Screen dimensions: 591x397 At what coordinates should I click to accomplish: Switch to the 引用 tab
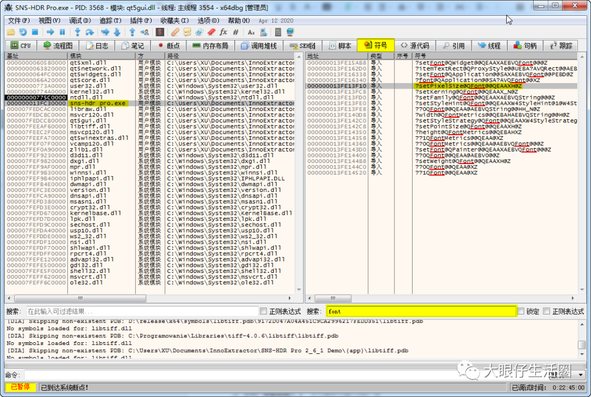(454, 45)
